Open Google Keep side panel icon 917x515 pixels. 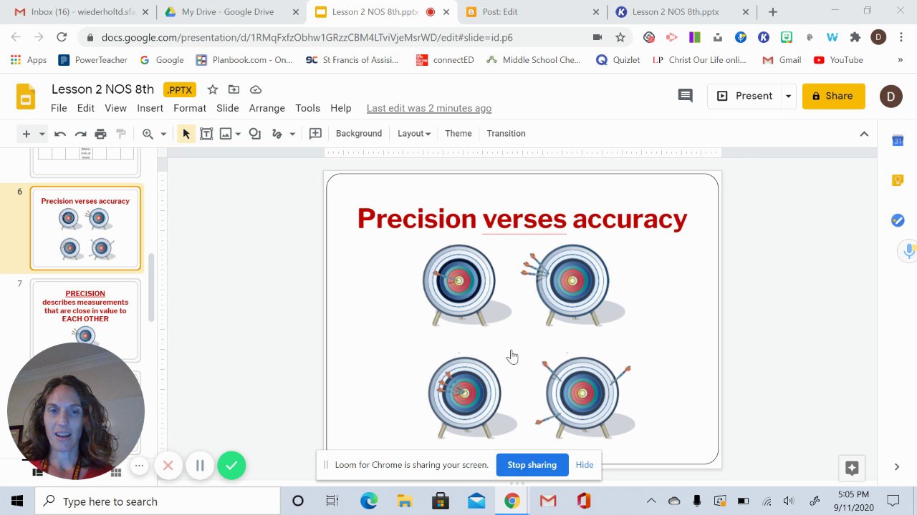tap(898, 180)
